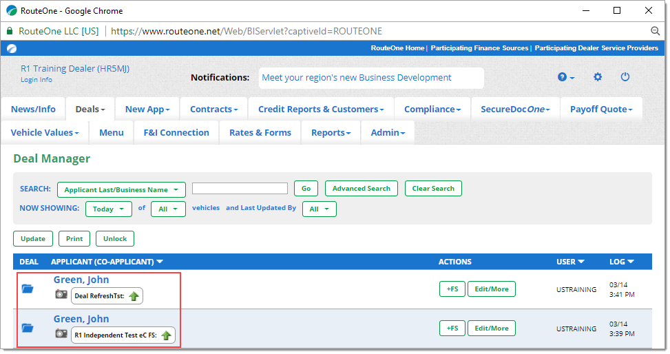Screen dimensions: 670x354
Task: Click the Print button
Action: point(74,238)
